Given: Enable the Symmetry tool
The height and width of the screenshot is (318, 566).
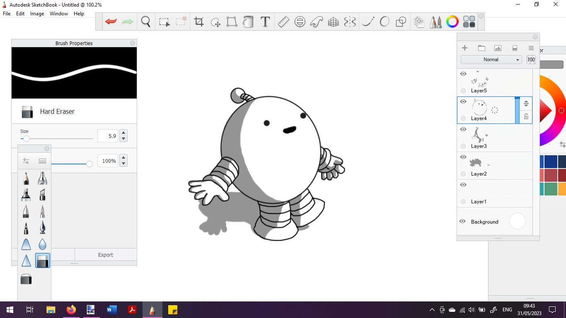Looking at the screenshot, I should tap(350, 22).
